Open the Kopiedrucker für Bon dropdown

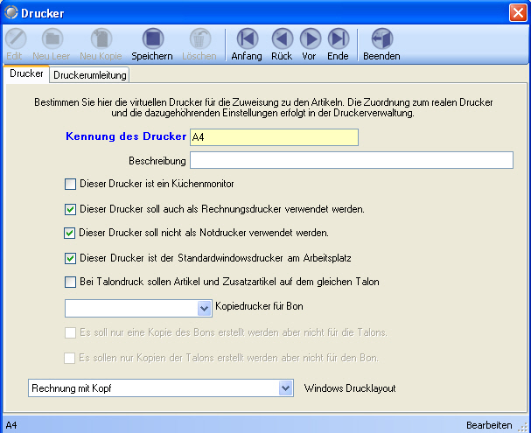point(205,308)
